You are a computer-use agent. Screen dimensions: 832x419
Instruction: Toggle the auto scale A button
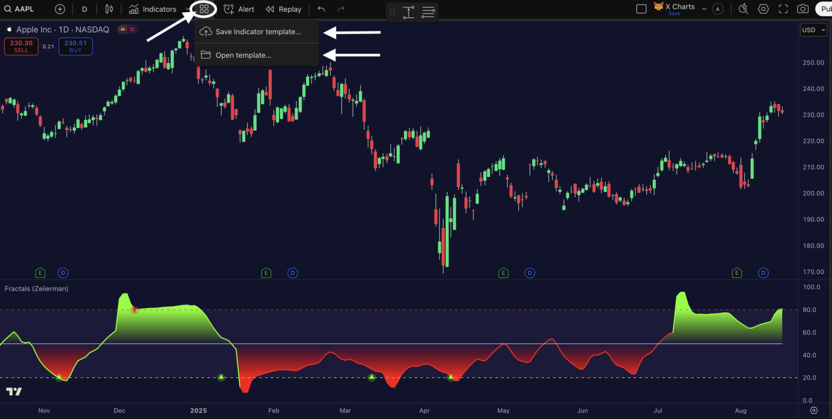coord(718,9)
